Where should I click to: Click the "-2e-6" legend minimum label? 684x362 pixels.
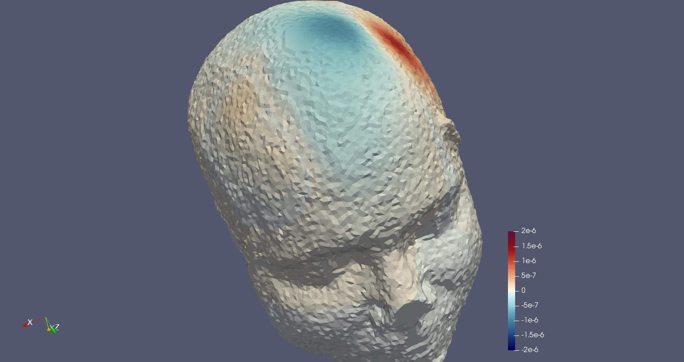[x=530, y=349]
